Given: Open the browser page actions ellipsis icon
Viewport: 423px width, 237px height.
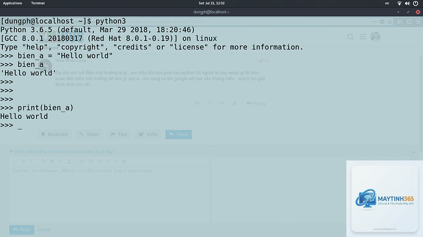Looking at the screenshot, I should 375,21.
